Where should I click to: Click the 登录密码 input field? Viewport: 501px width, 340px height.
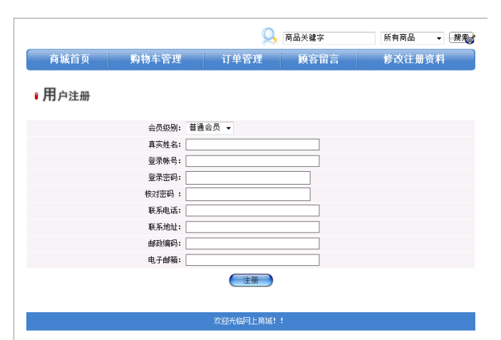pyautogui.click(x=248, y=177)
